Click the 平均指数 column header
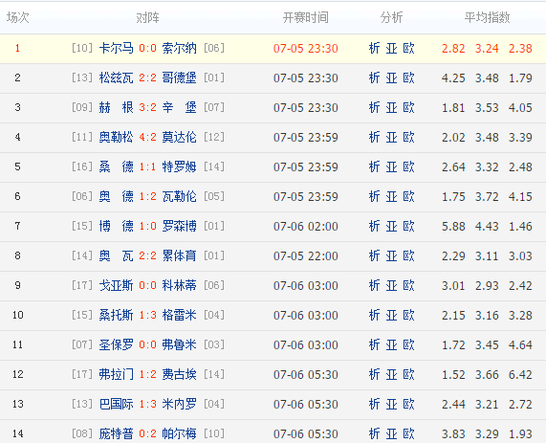The width and height of the screenshot is (546, 443). (x=487, y=17)
